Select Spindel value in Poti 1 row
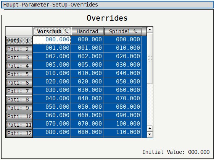Image resolution: width=214 pixels, height=160 pixels. (122, 40)
